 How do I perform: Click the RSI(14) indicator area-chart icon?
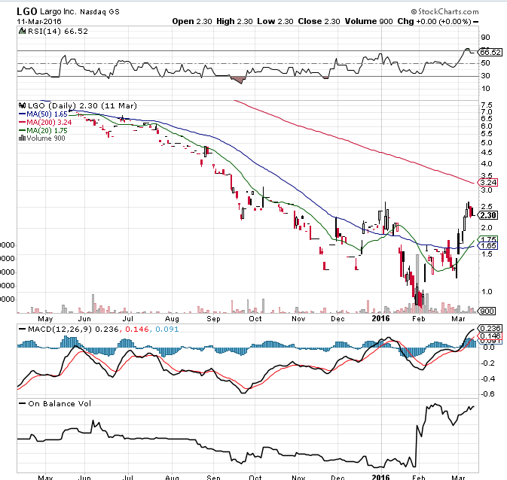tap(22, 32)
